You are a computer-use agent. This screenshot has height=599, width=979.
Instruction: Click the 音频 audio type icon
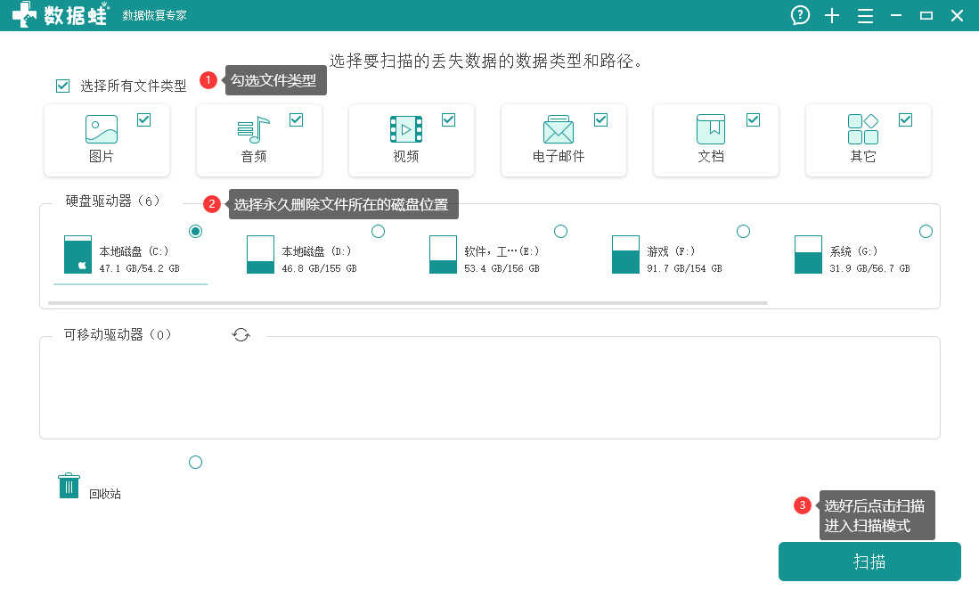tap(254, 129)
